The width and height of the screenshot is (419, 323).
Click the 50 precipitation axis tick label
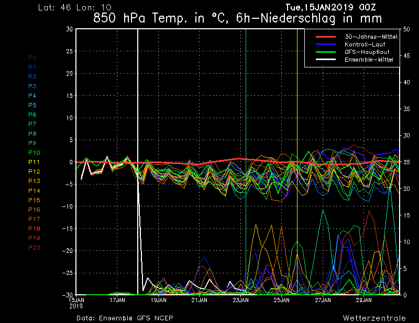[406, 29]
